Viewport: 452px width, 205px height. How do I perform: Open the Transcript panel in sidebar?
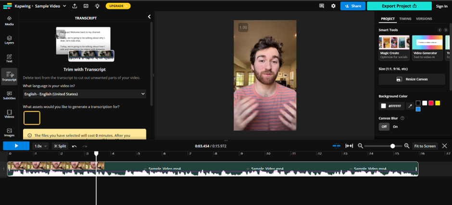click(x=9, y=77)
